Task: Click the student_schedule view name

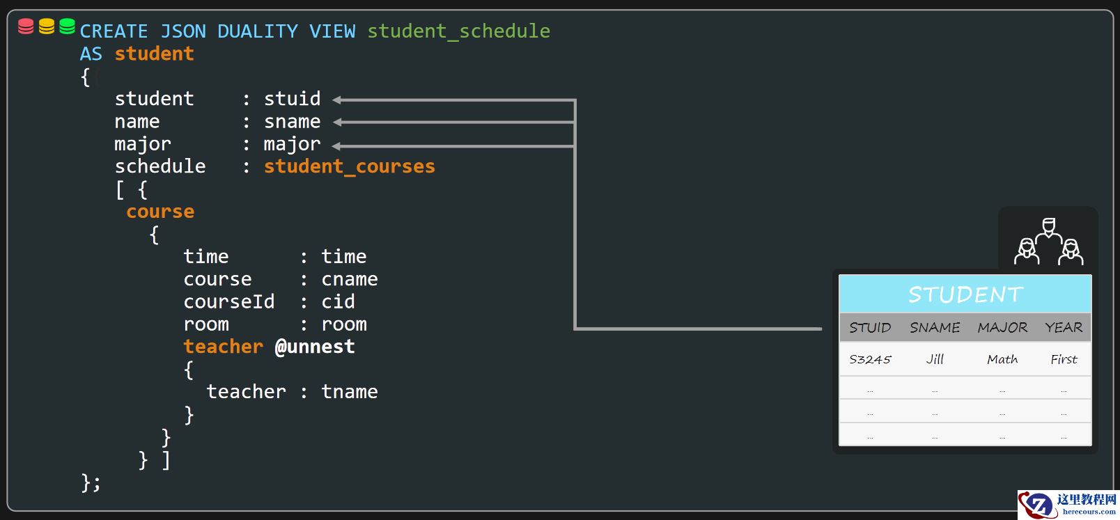Action: [x=458, y=31]
